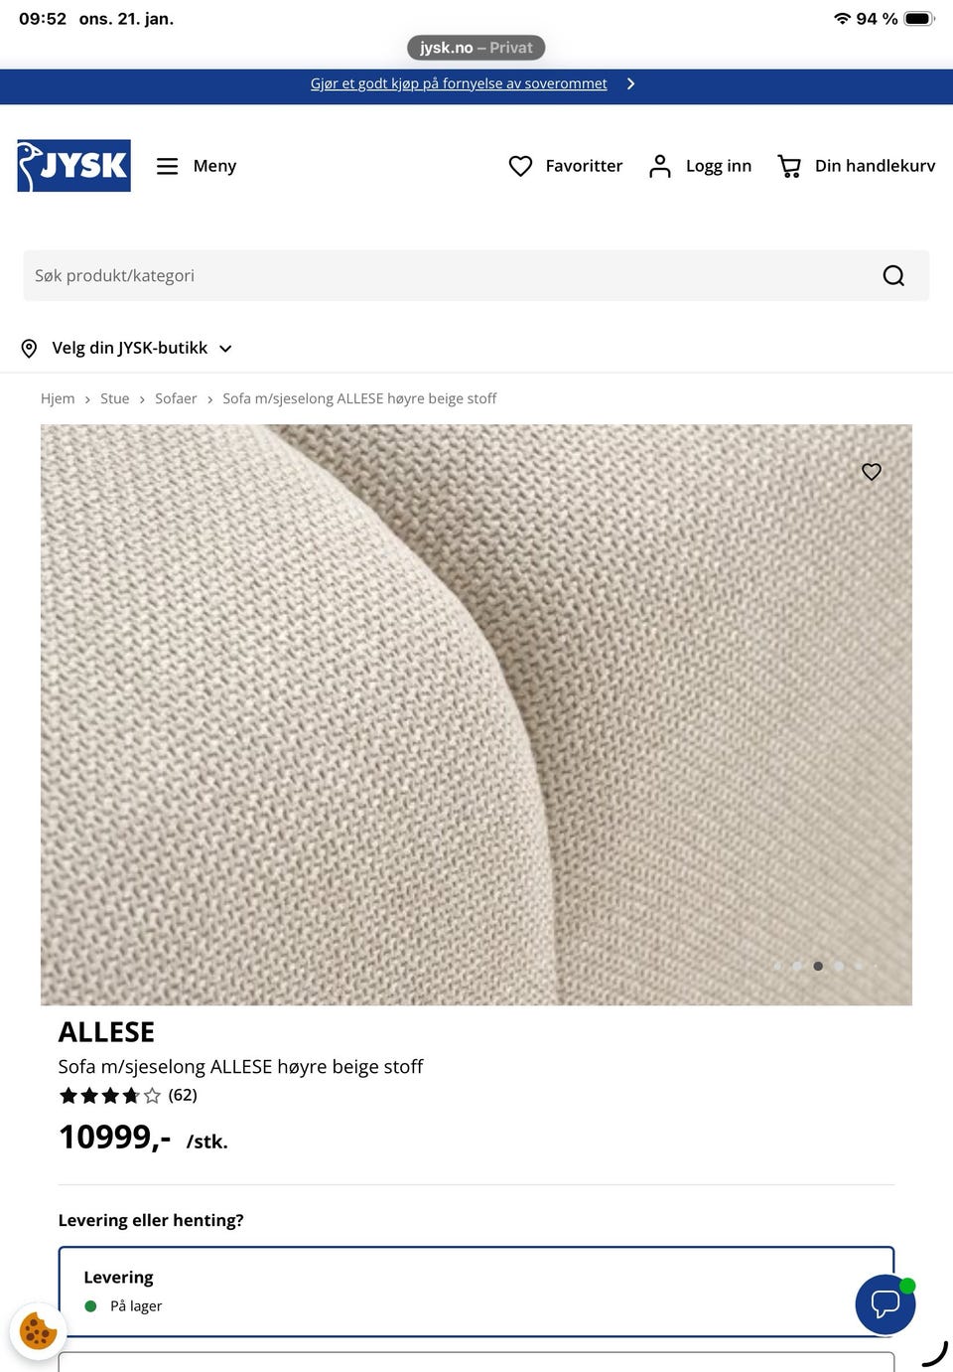
Task: Click the search magnifier icon
Action: point(893,275)
